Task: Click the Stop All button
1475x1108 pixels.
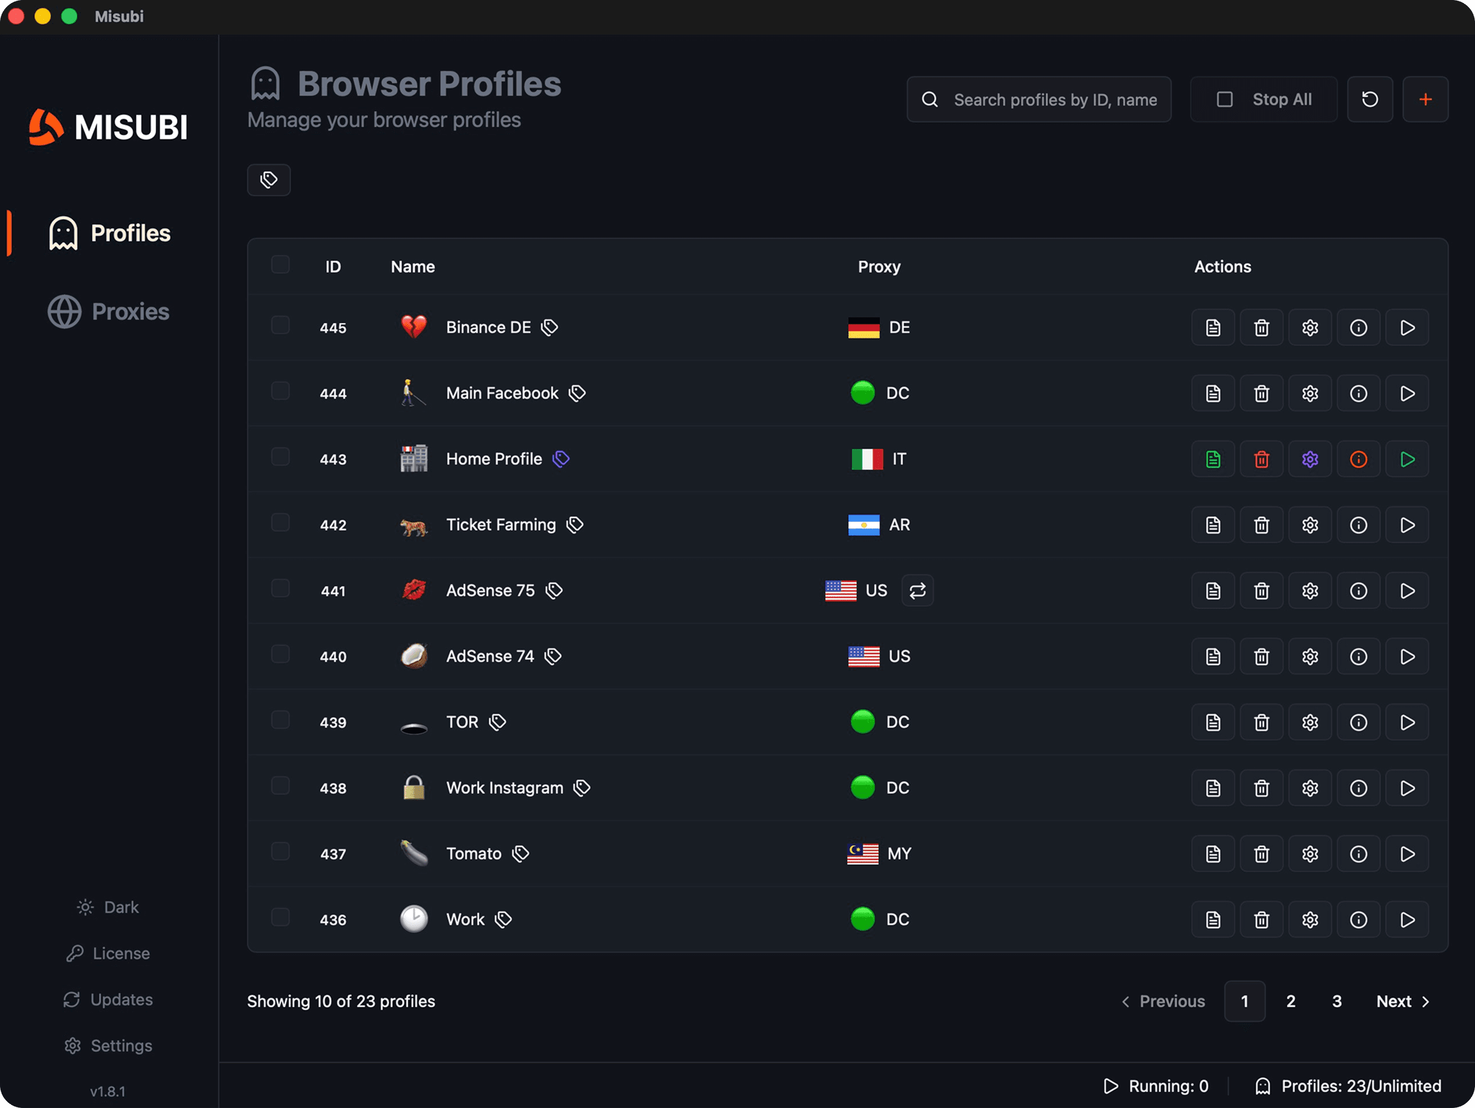Action: pos(1264,99)
